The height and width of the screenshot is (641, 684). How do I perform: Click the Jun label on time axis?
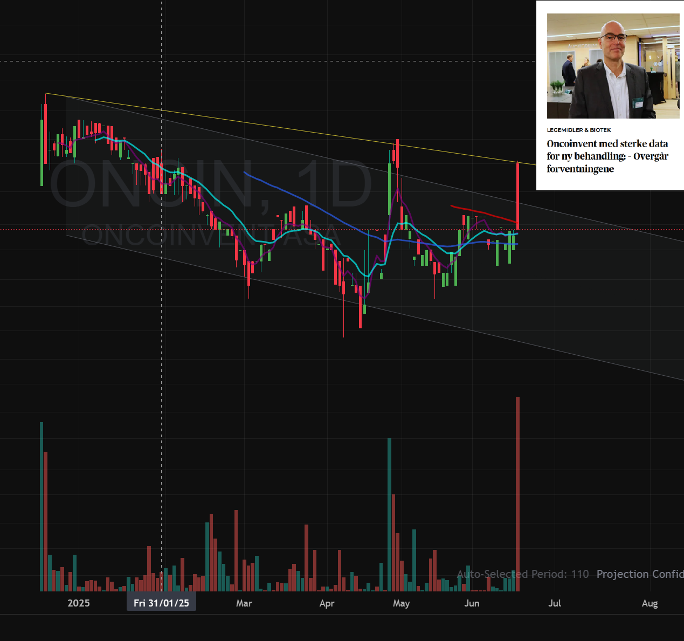click(x=472, y=603)
